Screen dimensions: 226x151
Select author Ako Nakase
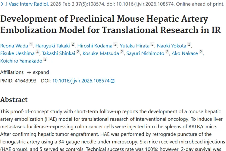[185, 53]
